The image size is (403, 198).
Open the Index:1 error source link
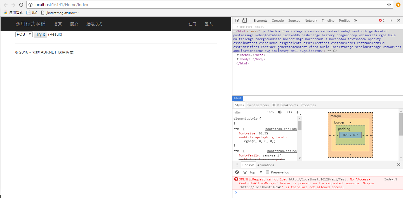(390, 179)
